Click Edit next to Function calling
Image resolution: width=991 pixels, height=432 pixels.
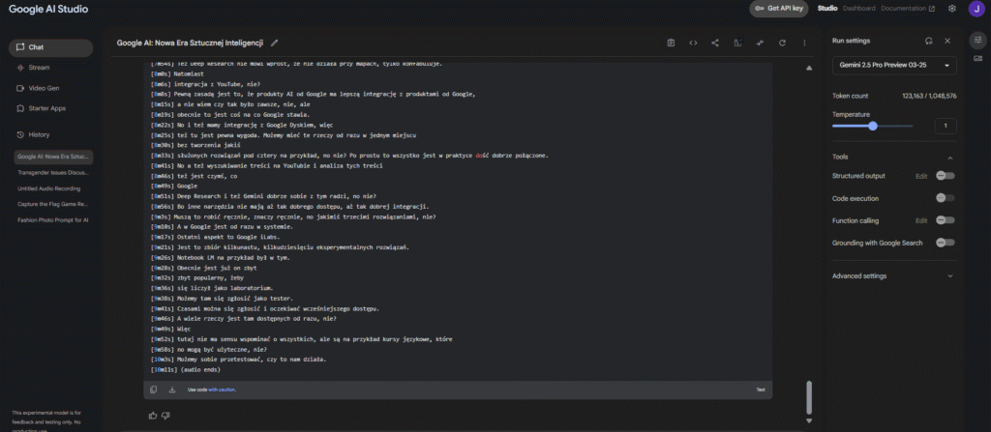pos(921,220)
